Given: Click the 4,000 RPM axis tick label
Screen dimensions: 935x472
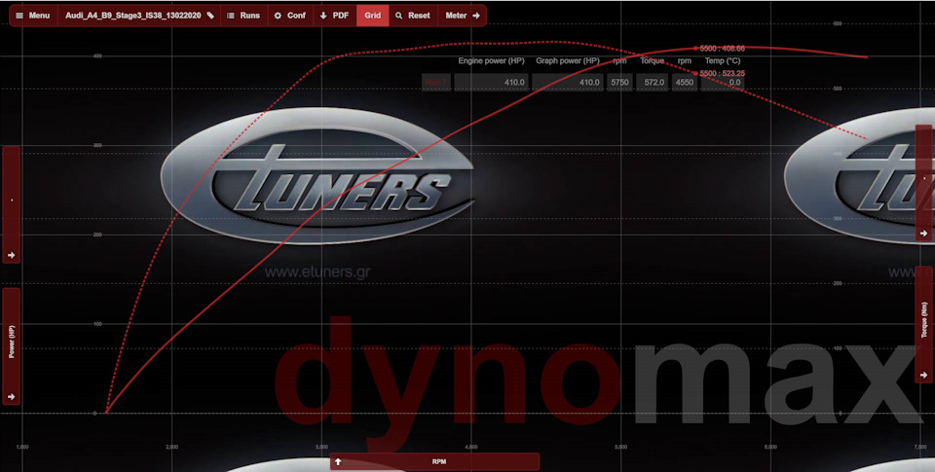Looking at the screenshot, I should pos(471,447).
